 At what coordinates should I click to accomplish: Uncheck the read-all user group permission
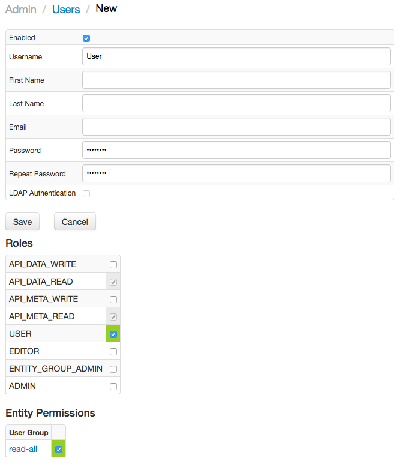point(59,449)
